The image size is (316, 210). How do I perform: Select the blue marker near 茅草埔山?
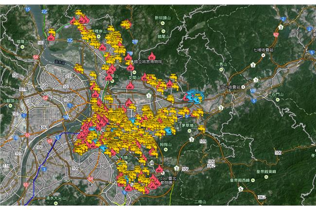(169, 131)
